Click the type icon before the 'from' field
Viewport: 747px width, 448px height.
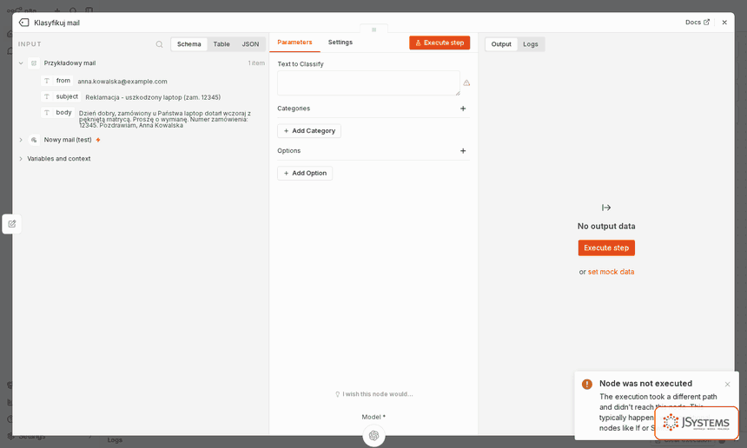[x=47, y=81]
